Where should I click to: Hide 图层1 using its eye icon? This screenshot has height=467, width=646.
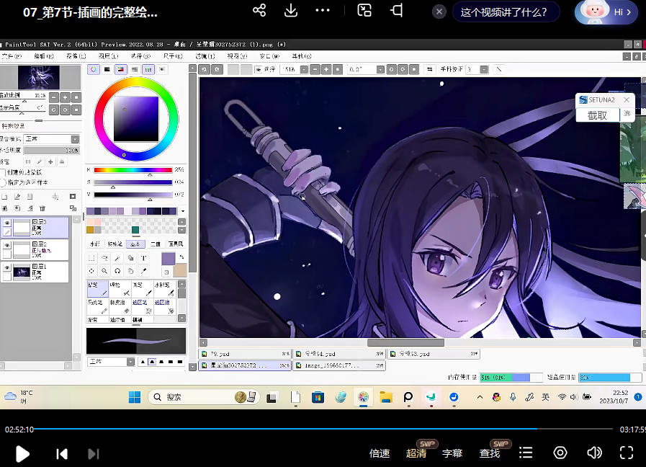tap(6, 267)
